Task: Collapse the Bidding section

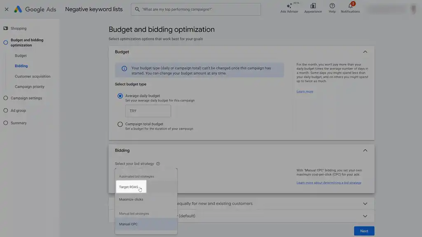Action: click(x=365, y=151)
